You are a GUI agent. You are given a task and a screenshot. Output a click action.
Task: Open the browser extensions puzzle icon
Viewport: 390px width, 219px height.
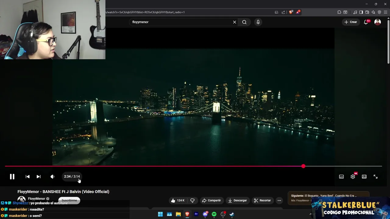[x=339, y=12]
